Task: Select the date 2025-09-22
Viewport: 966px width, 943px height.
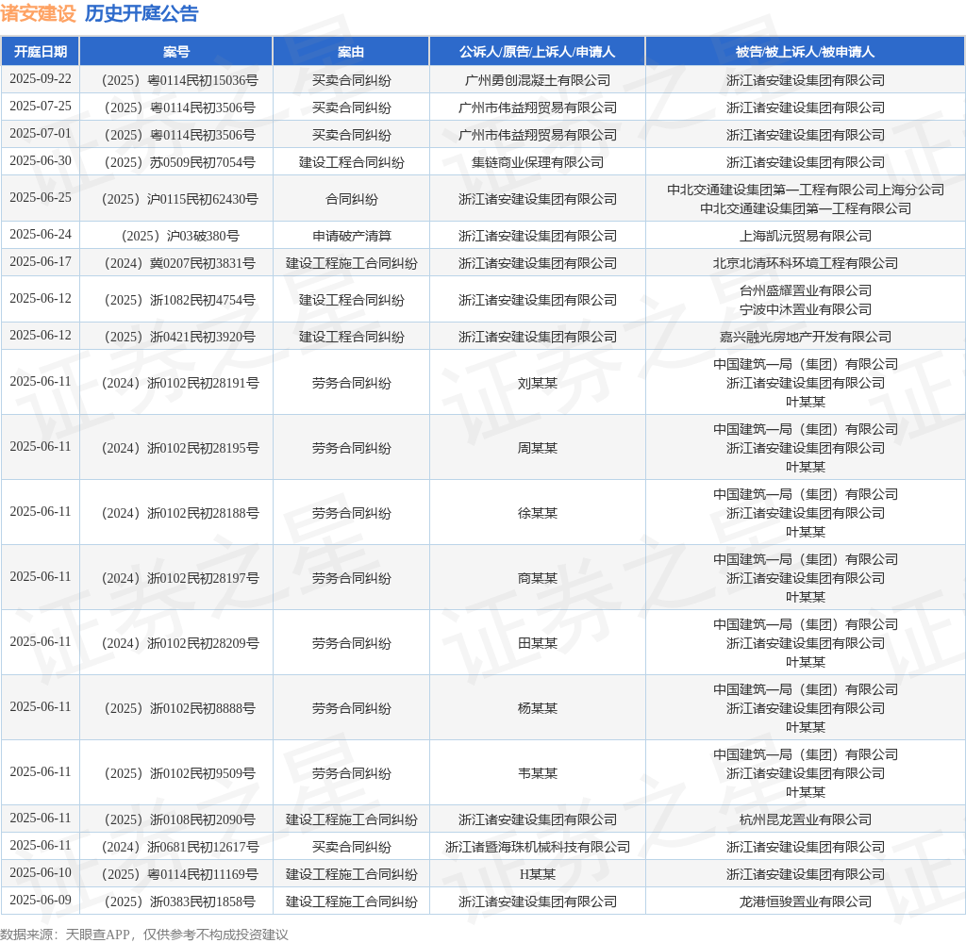Action: pyautogui.click(x=40, y=79)
